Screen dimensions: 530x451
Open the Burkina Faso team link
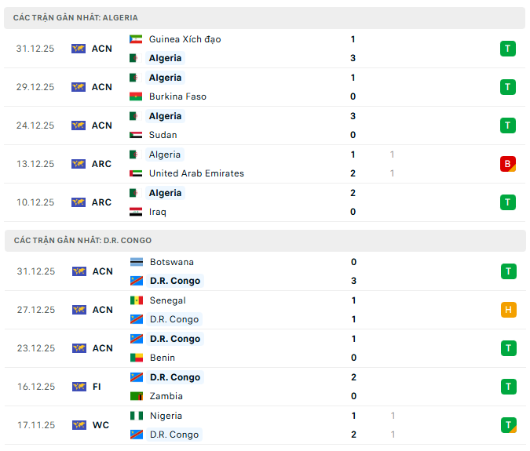pos(177,96)
